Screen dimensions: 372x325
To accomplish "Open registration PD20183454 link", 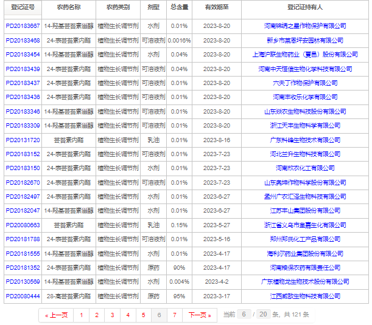I will point(23,55).
